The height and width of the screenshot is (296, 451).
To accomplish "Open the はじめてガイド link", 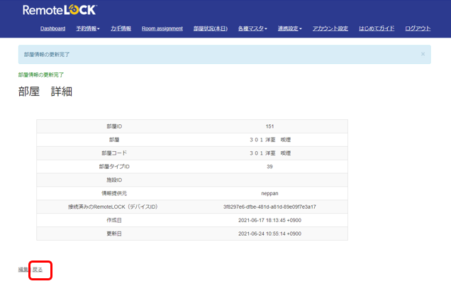I will 377,28.
